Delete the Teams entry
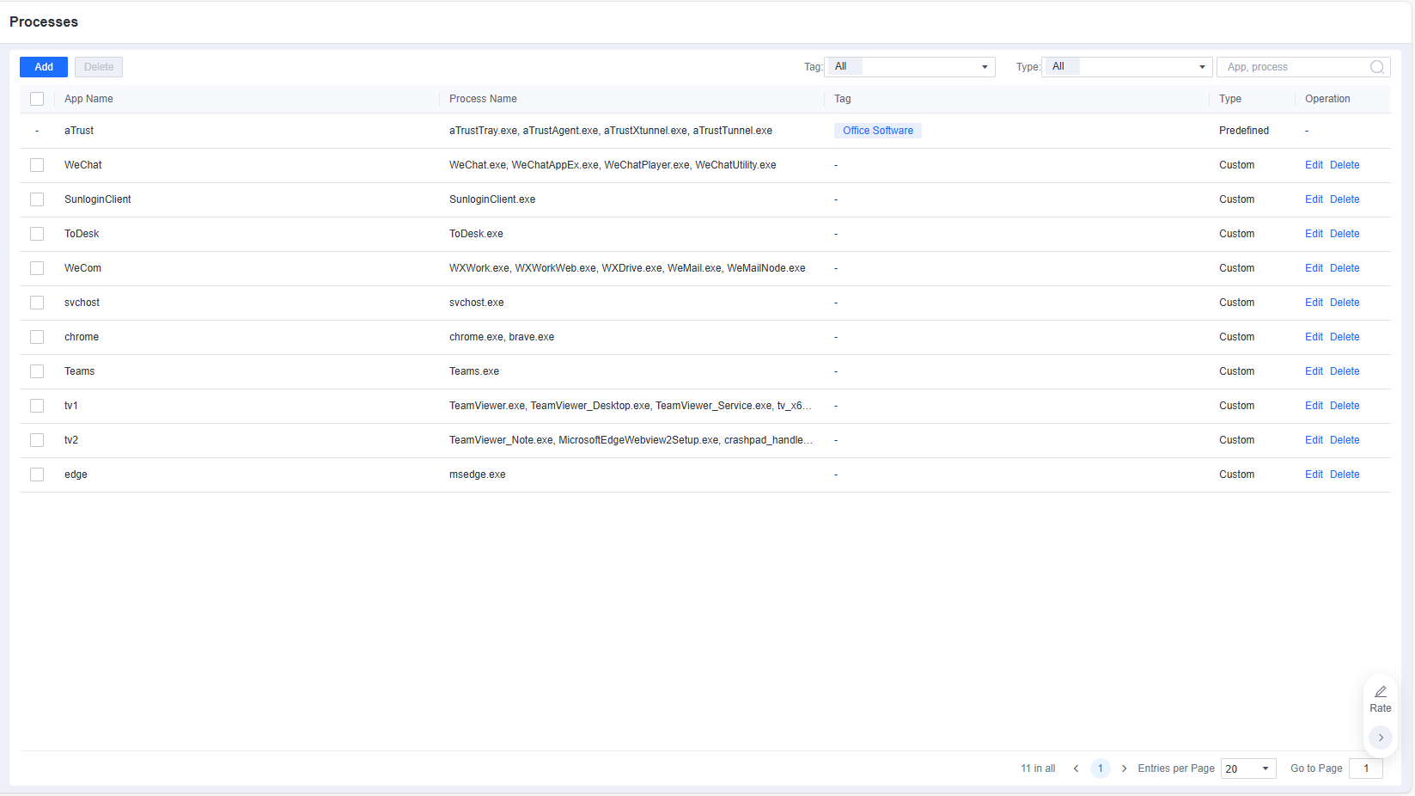This screenshot has height=796, width=1415. (x=1345, y=371)
